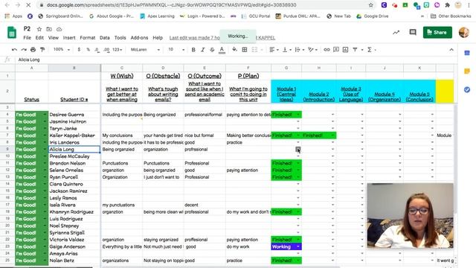Open font size 10 dropdown
Viewport: 476px width, 268px height.
[x=176, y=50]
